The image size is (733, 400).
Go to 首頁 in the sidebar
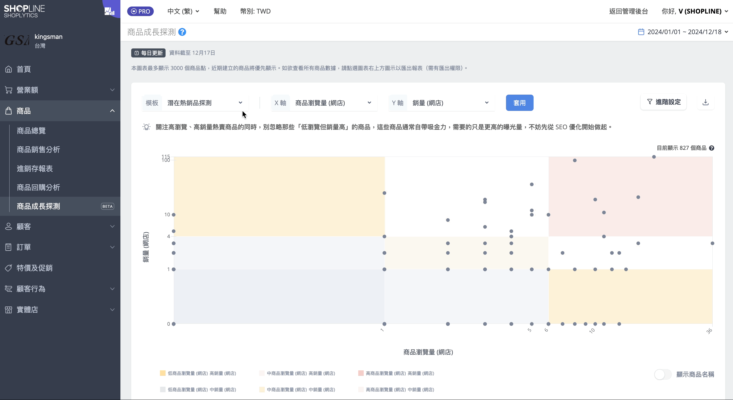pos(60,69)
